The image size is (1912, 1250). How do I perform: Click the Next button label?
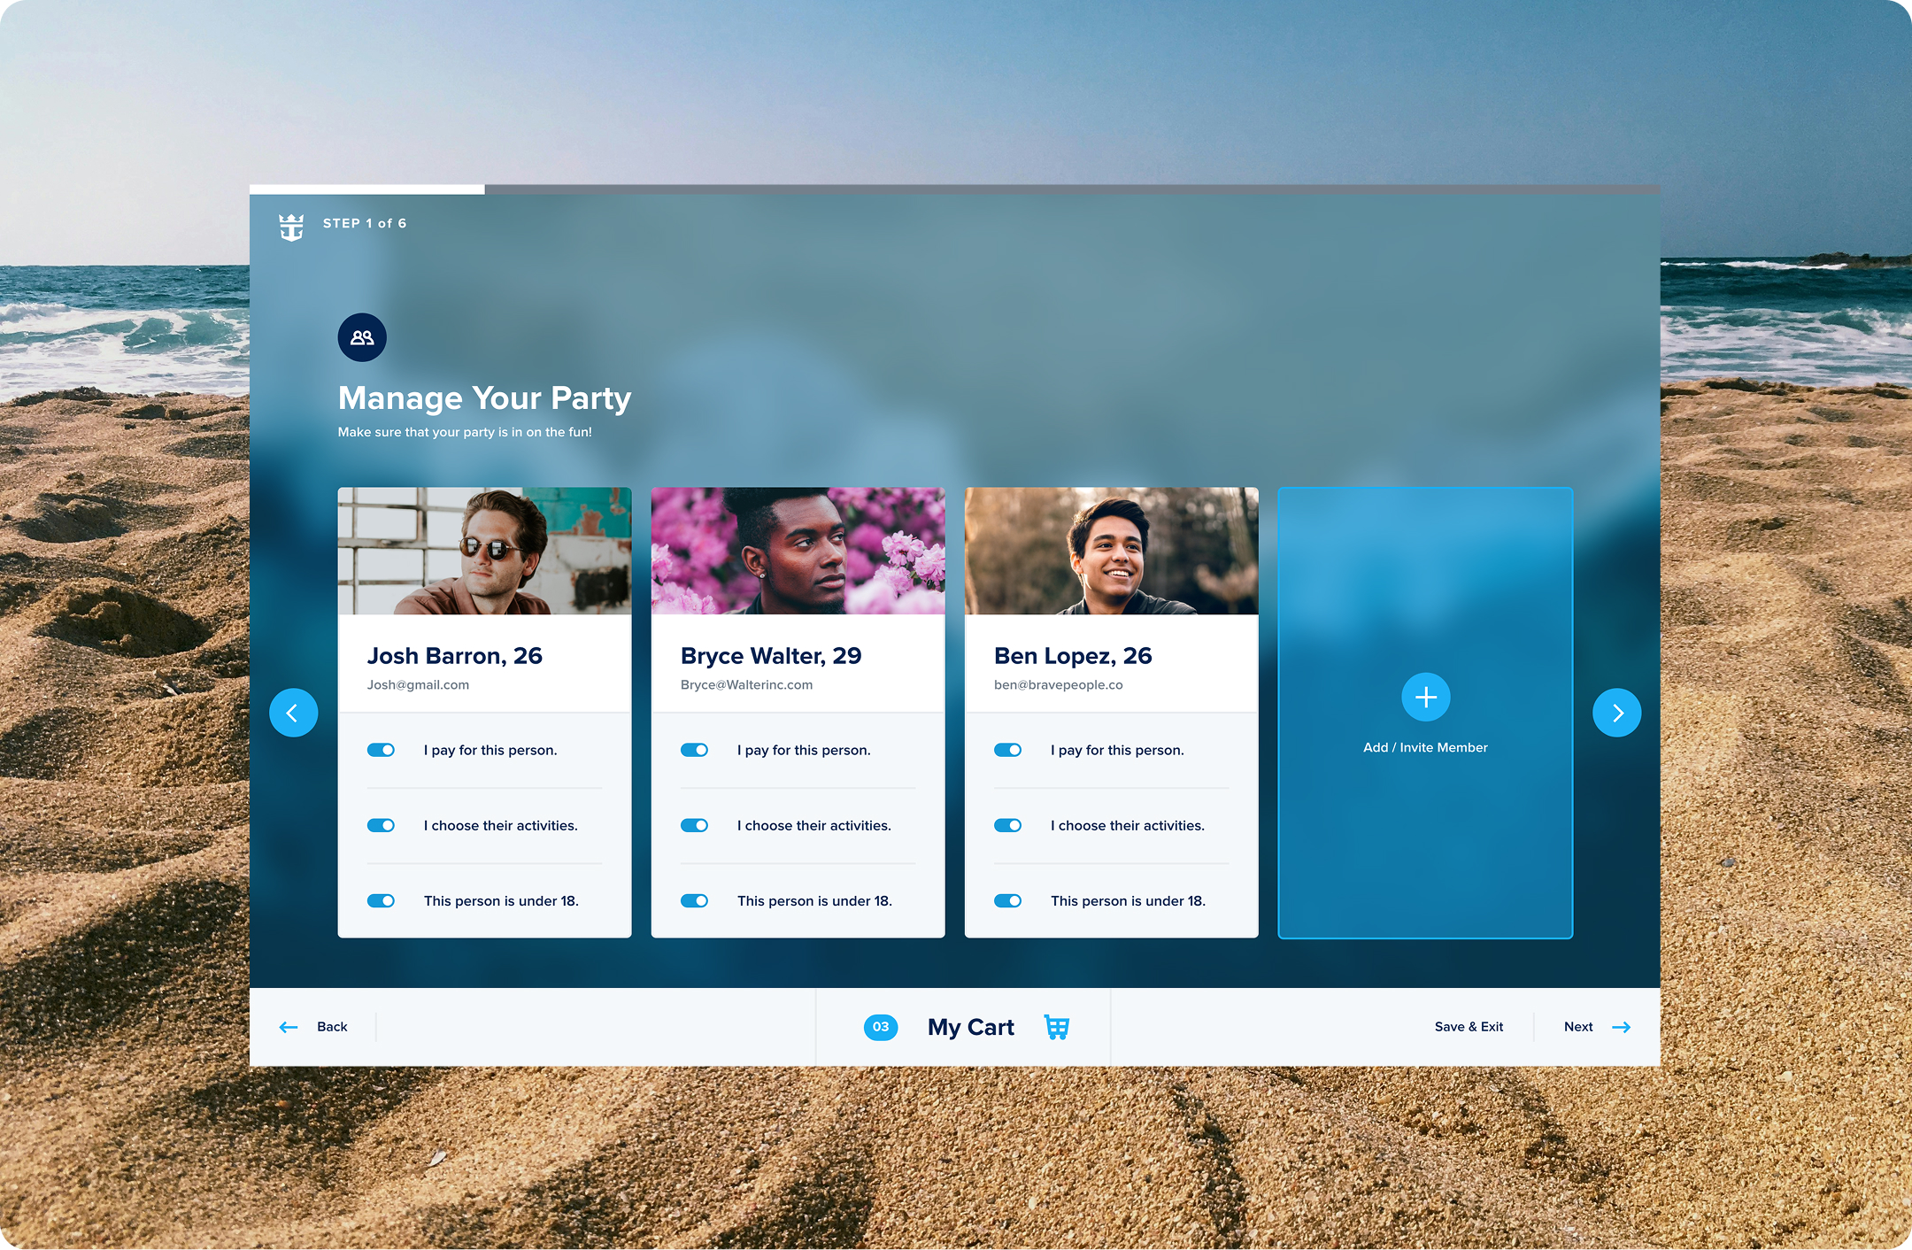(x=1578, y=1027)
